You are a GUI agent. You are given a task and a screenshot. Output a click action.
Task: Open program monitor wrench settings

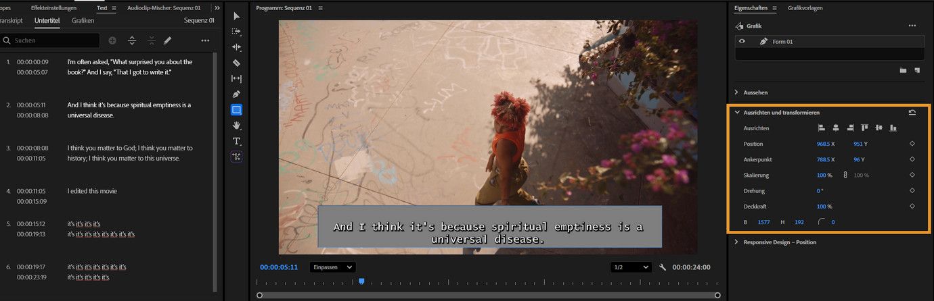click(663, 267)
